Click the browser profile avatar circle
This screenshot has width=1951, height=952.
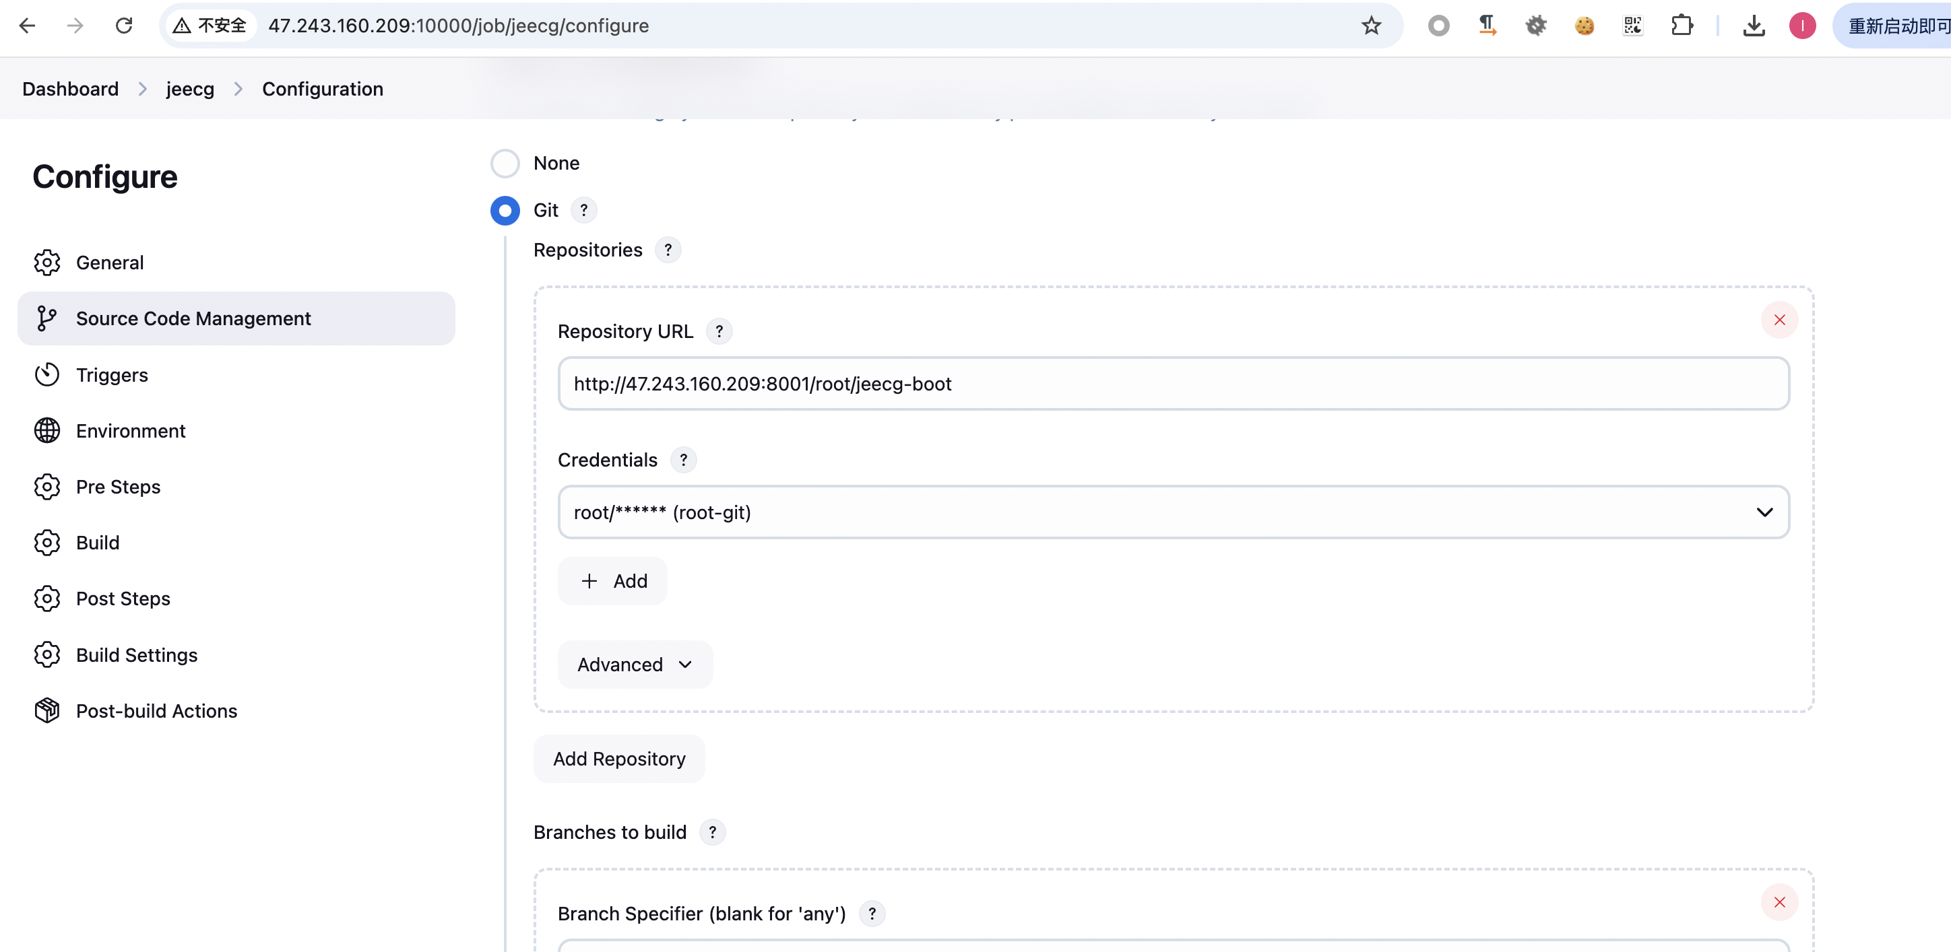click(x=1803, y=25)
